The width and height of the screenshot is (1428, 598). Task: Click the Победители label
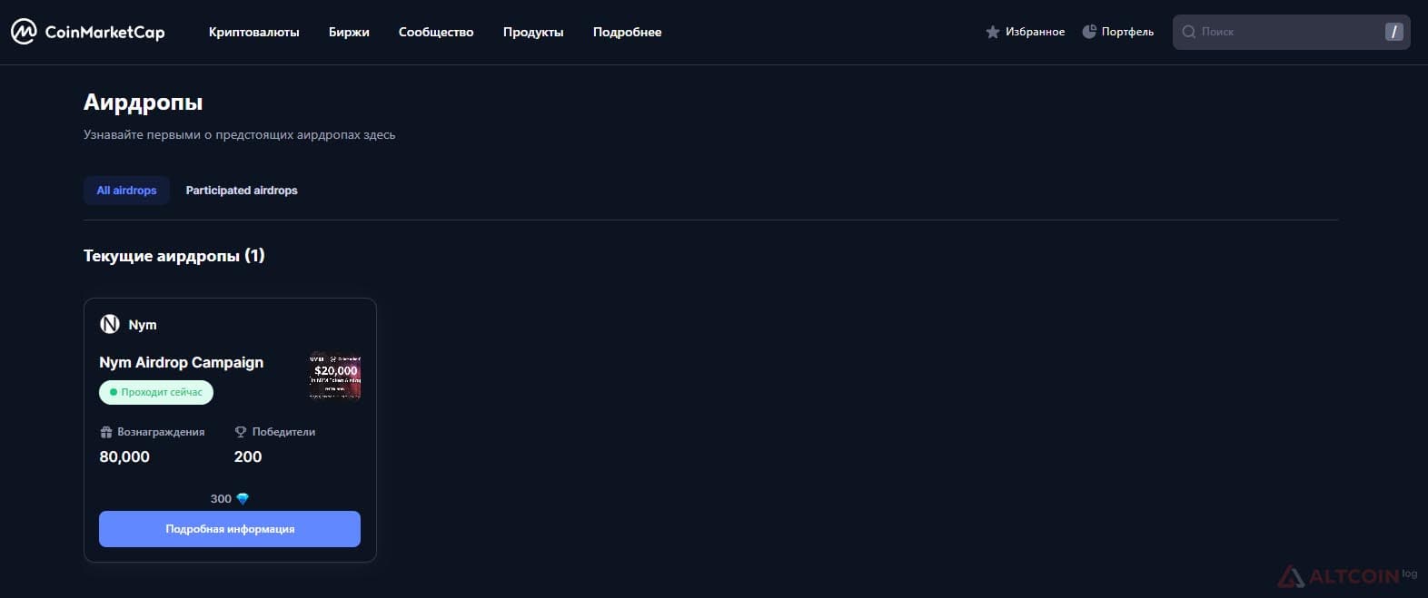283,432
